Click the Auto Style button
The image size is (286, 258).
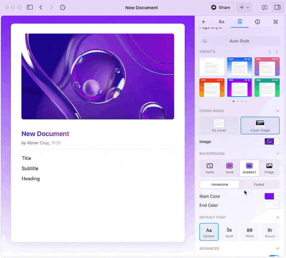(x=240, y=41)
